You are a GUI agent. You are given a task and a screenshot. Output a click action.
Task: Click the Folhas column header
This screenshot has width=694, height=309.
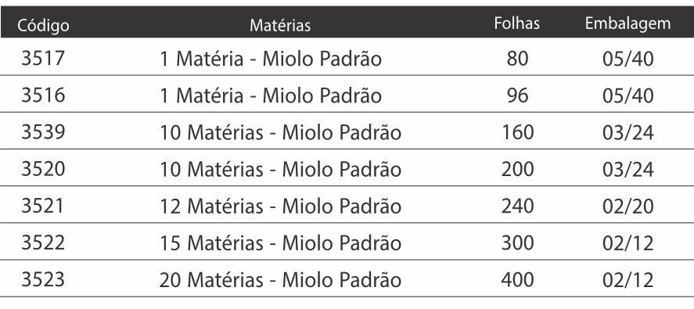pyautogui.click(x=517, y=23)
